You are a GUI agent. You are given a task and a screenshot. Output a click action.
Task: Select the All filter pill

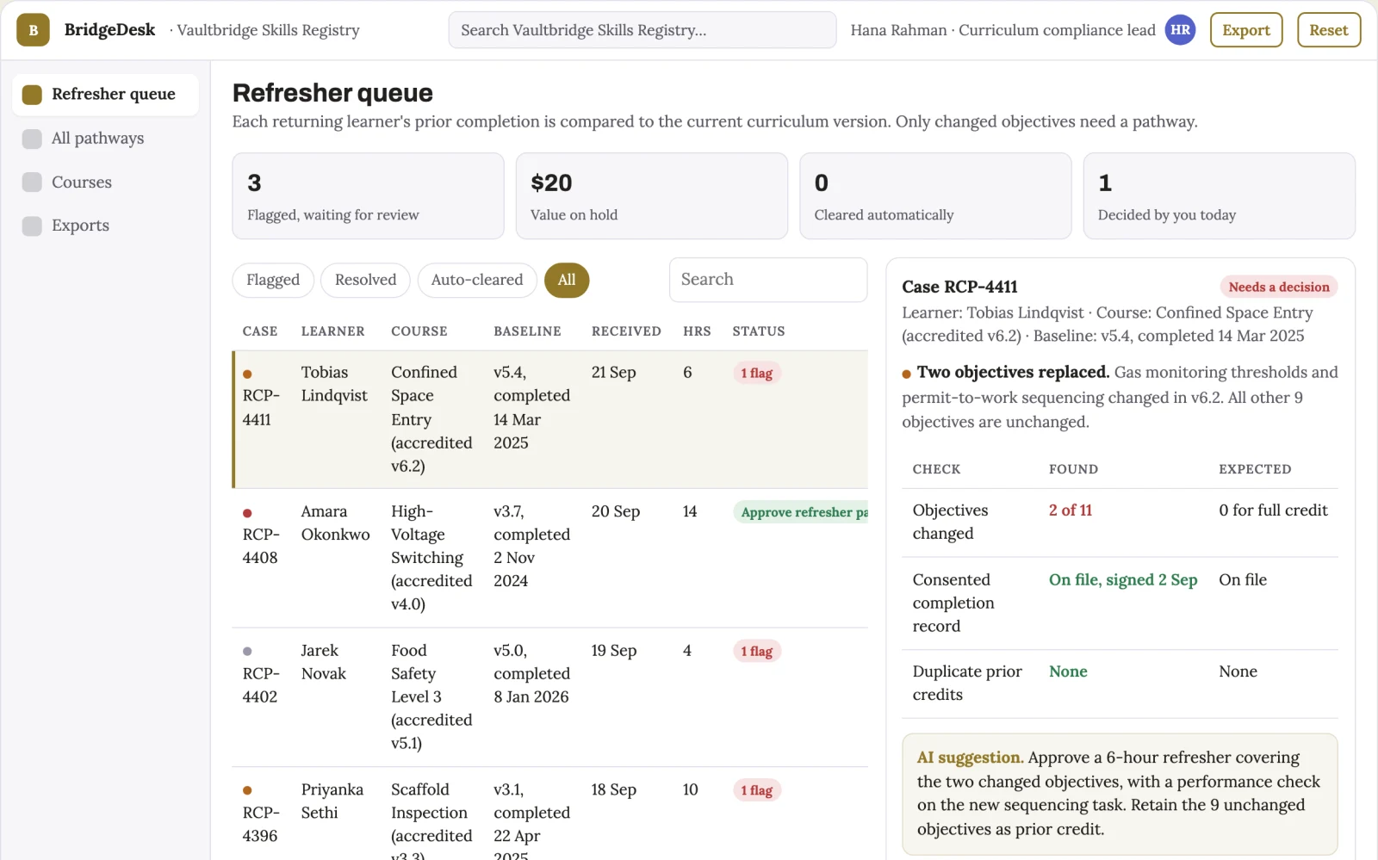pyautogui.click(x=567, y=281)
